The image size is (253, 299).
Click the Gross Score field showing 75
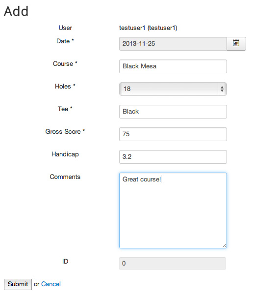tap(173, 134)
